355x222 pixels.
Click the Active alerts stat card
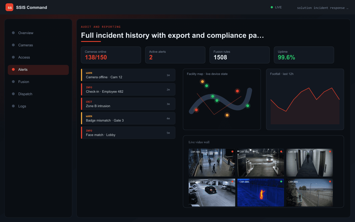(x=175, y=55)
